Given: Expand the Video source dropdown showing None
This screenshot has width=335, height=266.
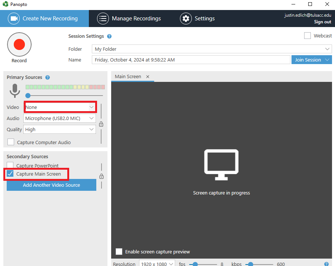Looking at the screenshot, I should [59, 107].
